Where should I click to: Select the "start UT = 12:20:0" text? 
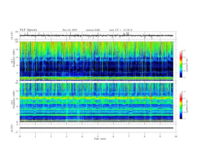pyautogui.click(x=121, y=30)
